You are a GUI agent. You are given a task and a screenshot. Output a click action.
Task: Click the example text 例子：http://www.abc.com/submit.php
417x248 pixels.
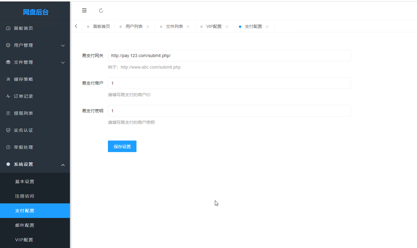[x=144, y=67]
